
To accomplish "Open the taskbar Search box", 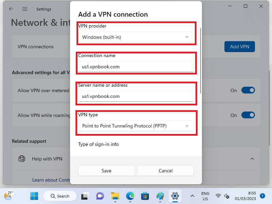I will click(60, 196).
